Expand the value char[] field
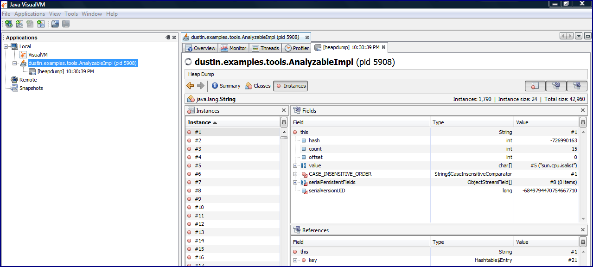This screenshot has height=267, width=593. coord(295,165)
